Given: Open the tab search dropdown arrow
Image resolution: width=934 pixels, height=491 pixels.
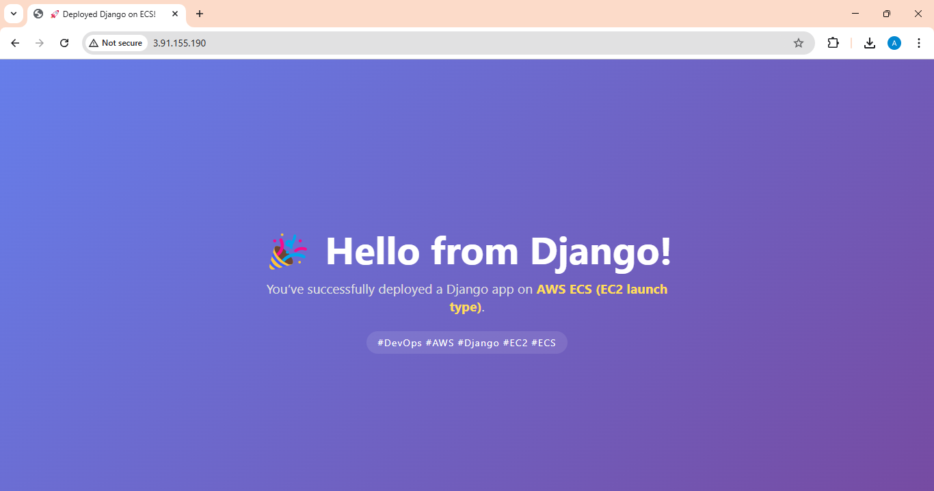Looking at the screenshot, I should point(13,14).
